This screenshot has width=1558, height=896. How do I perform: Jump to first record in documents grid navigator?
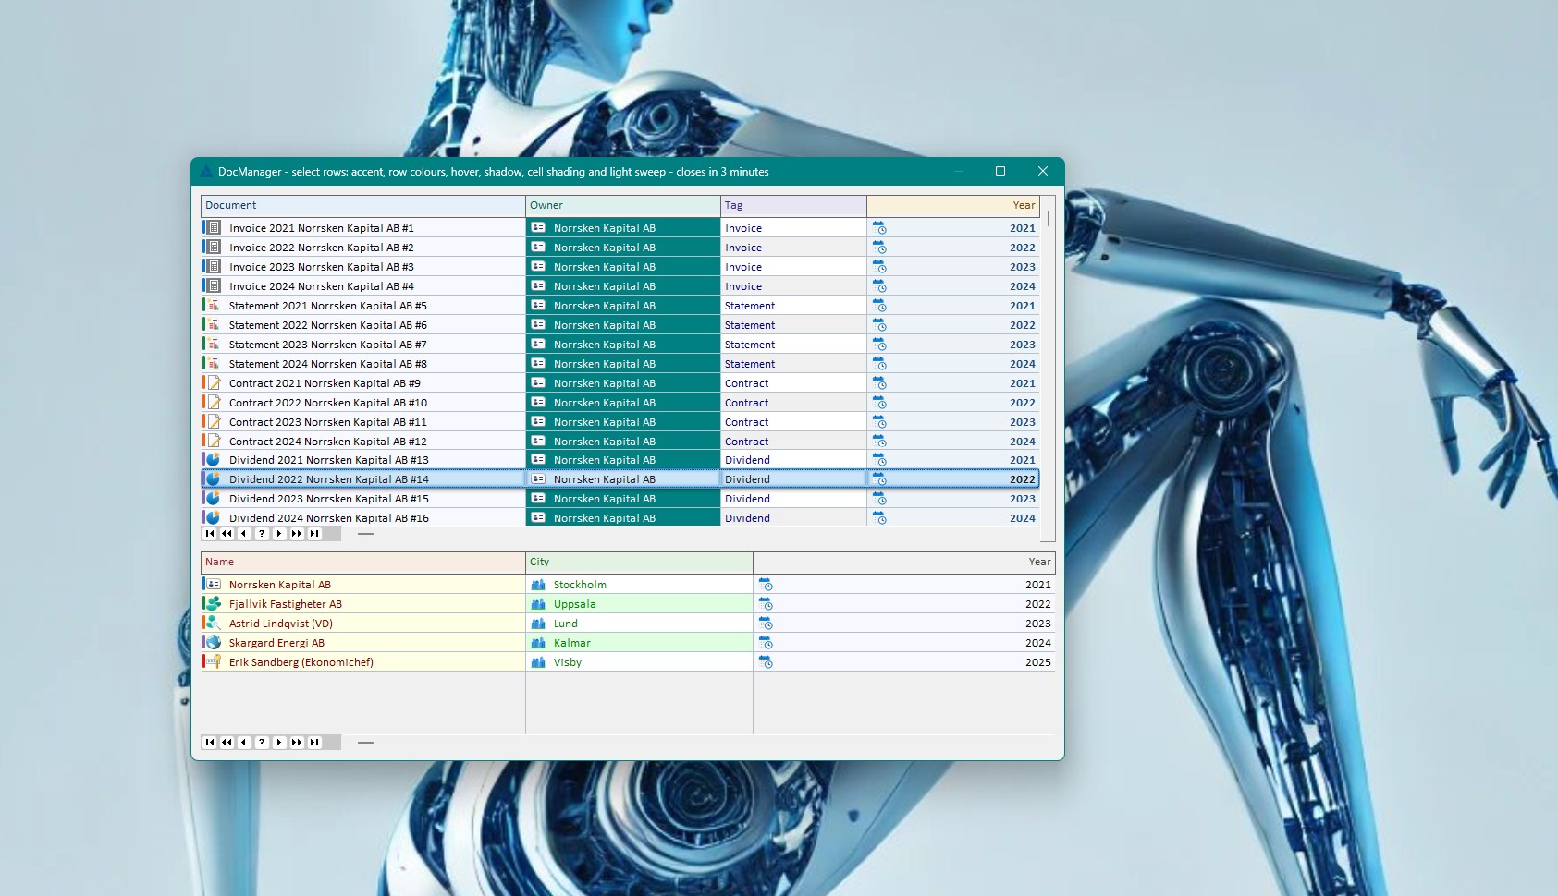(210, 533)
